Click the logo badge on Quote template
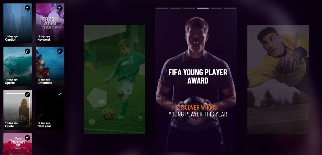The width and height of the screenshot is (322, 155). (x=28, y=95)
